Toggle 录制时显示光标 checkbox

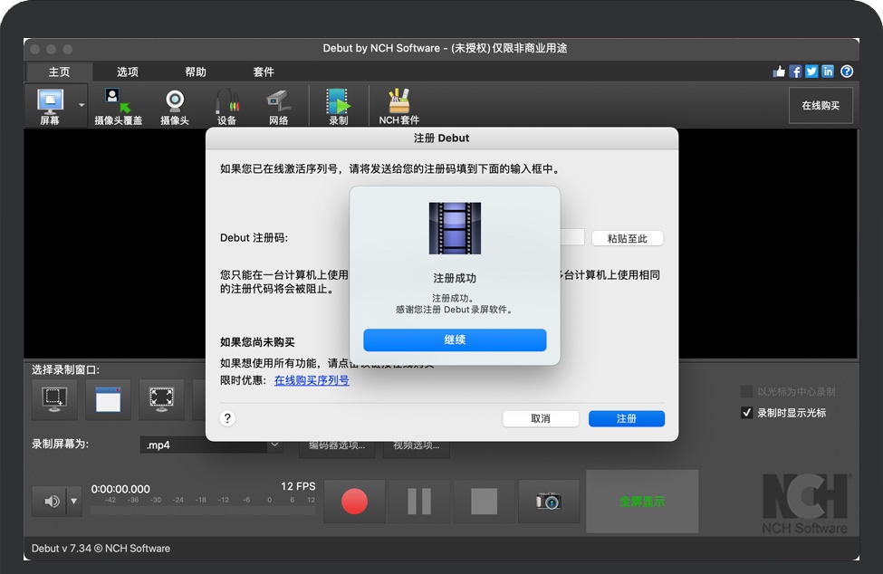[x=747, y=413]
